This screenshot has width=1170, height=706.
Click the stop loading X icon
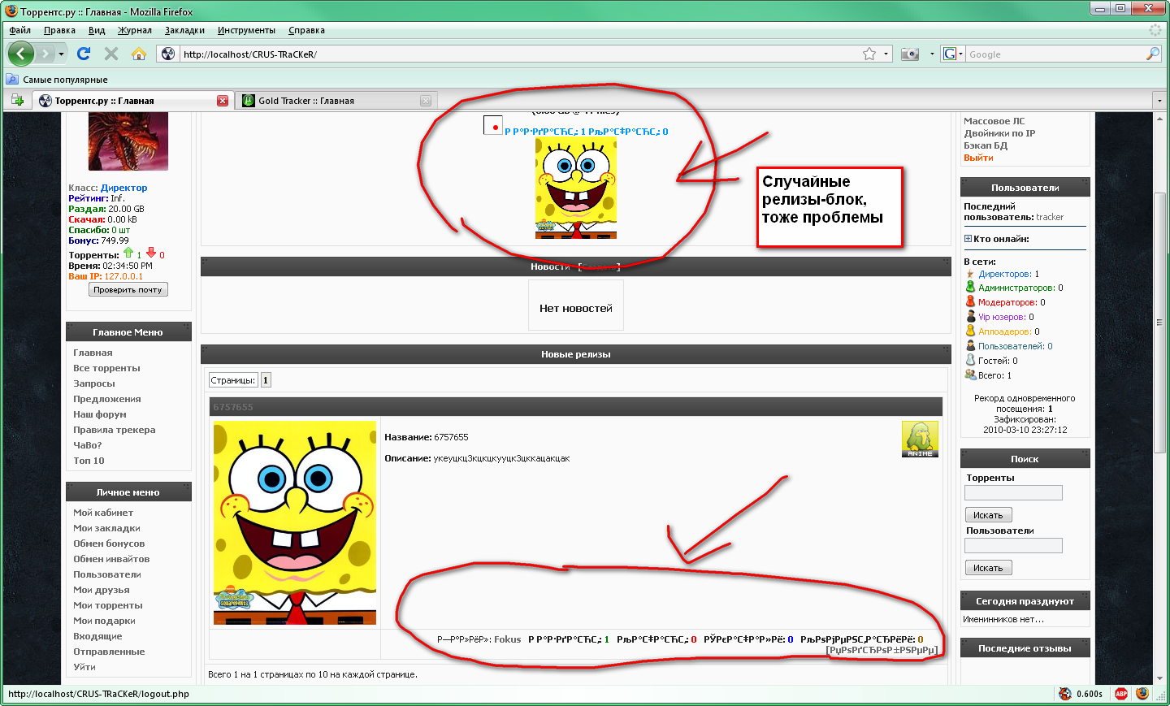point(111,54)
